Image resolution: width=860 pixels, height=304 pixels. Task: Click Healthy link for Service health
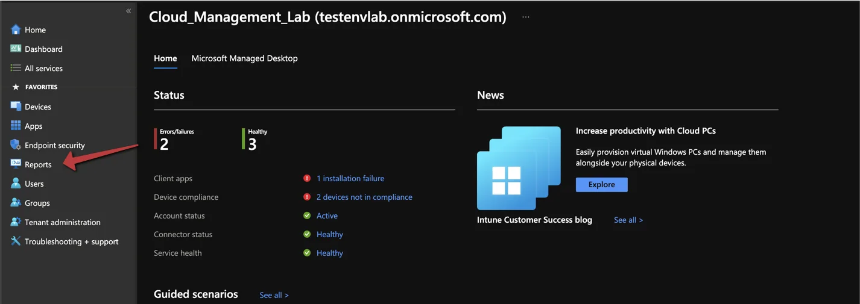(330, 253)
